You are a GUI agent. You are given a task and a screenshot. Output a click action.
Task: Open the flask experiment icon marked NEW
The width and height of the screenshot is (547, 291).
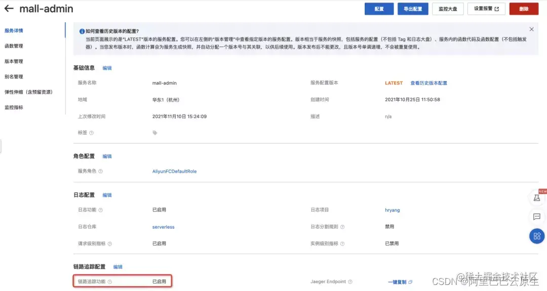tap(537, 197)
